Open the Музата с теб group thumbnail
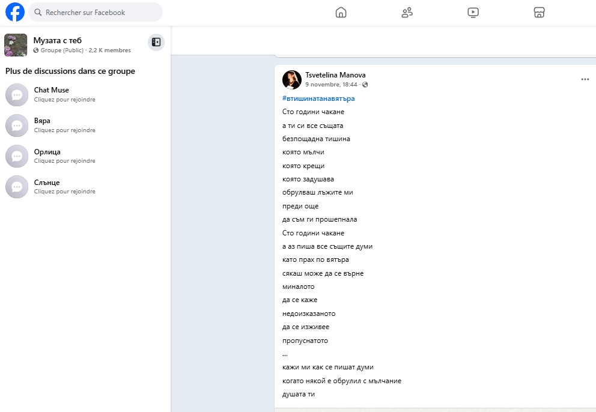596x412 pixels. 16,45
